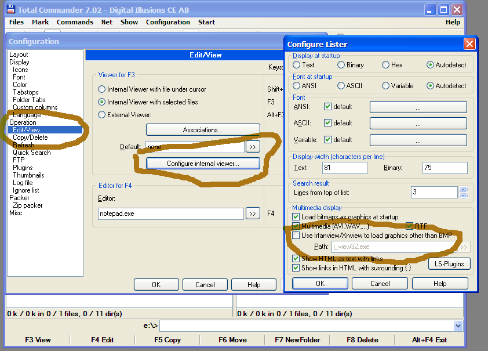This screenshot has height=351, width=488.
Task: Open the Files menu
Action: 16,22
